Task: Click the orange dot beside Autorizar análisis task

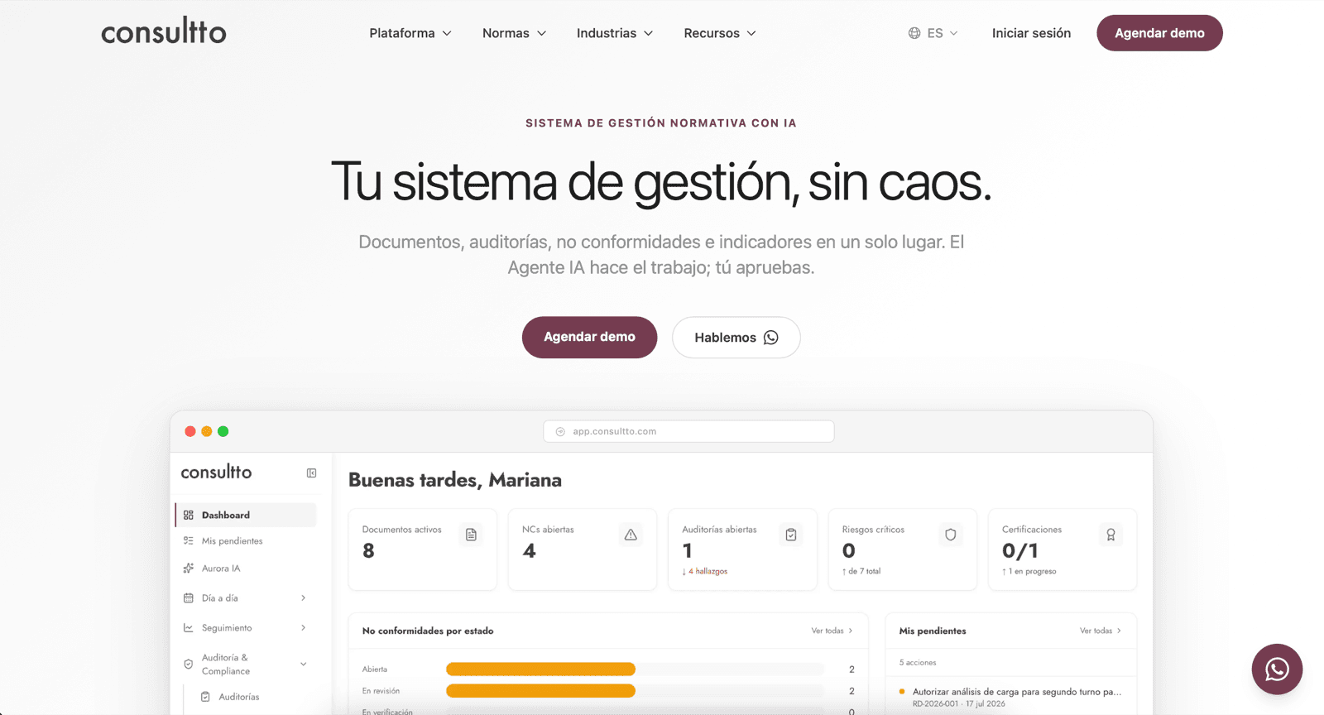Action: (902, 691)
